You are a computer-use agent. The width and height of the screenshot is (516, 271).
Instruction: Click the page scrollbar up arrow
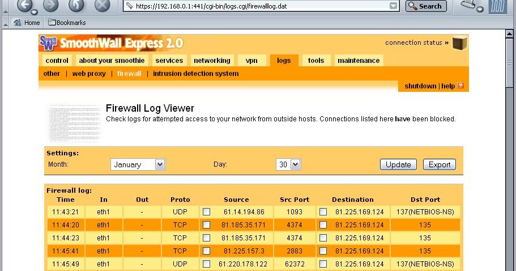click(509, 33)
